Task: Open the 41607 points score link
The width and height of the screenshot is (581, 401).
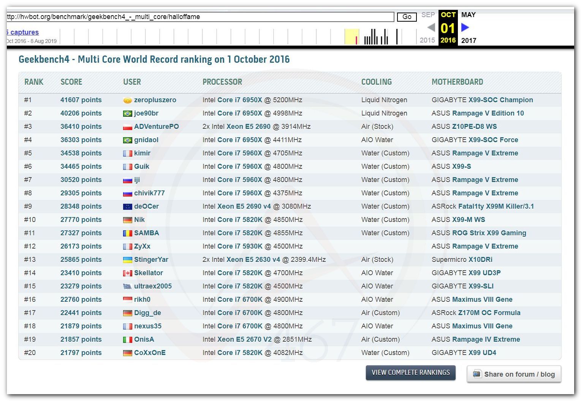Action: [81, 100]
